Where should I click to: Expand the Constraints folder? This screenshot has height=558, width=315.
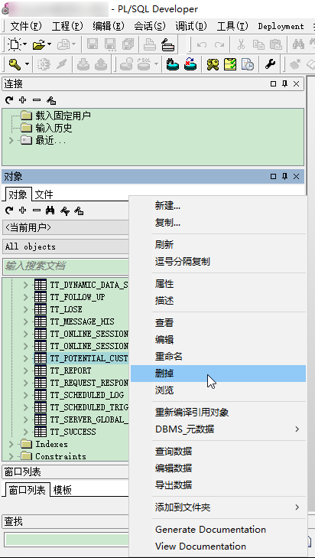(11, 456)
